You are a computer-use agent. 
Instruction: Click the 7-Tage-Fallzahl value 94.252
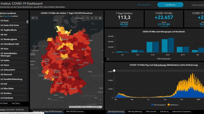tap(124, 24)
